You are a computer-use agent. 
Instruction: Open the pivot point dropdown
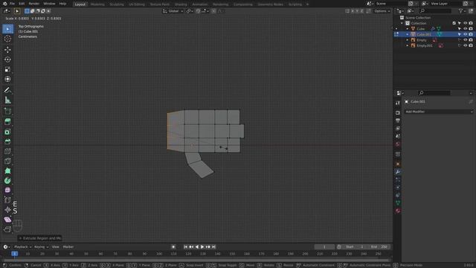coord(190,11)
